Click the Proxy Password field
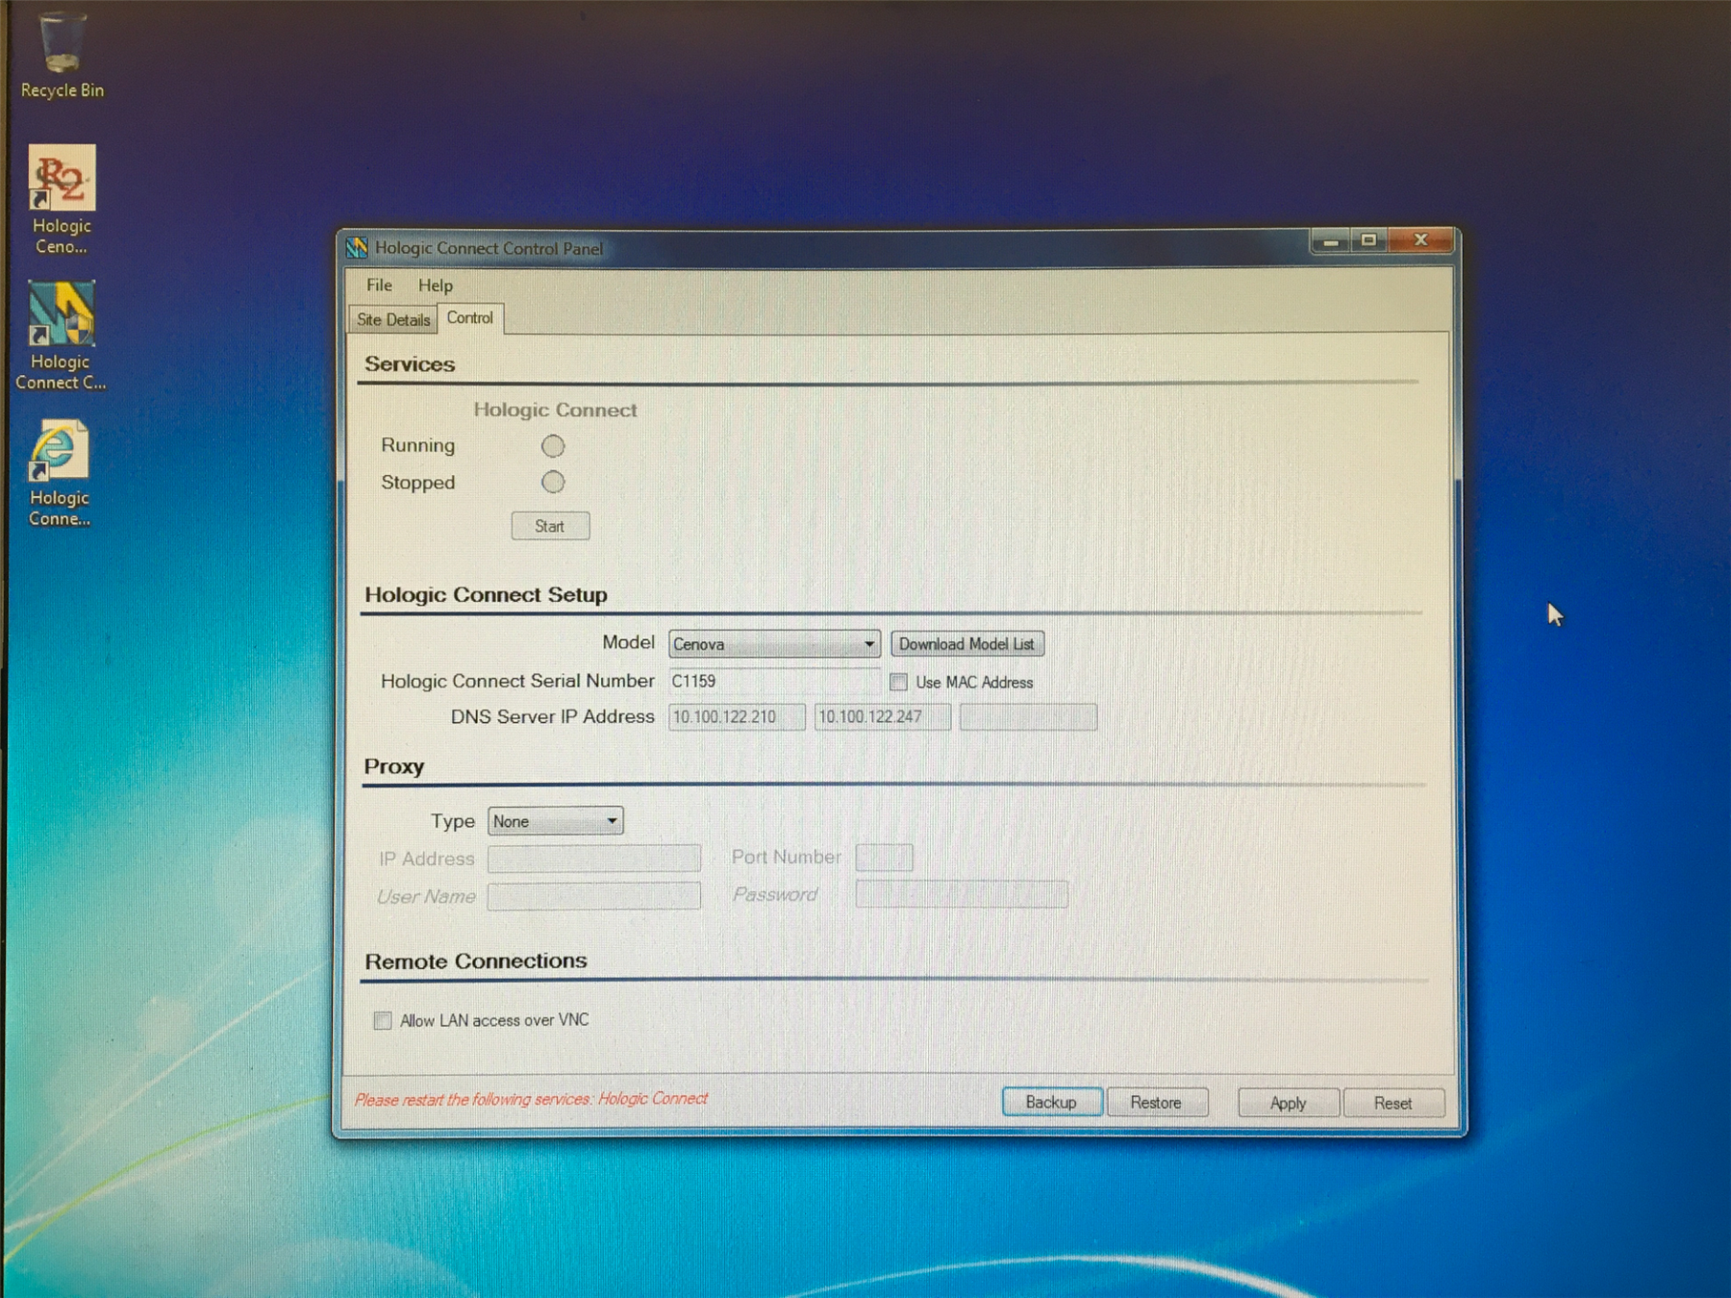Image resolution: width=1731 pixels, height=1298 pixels. 962,894
